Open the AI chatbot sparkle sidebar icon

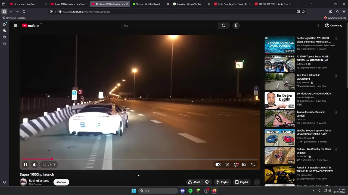click(4, 24)
